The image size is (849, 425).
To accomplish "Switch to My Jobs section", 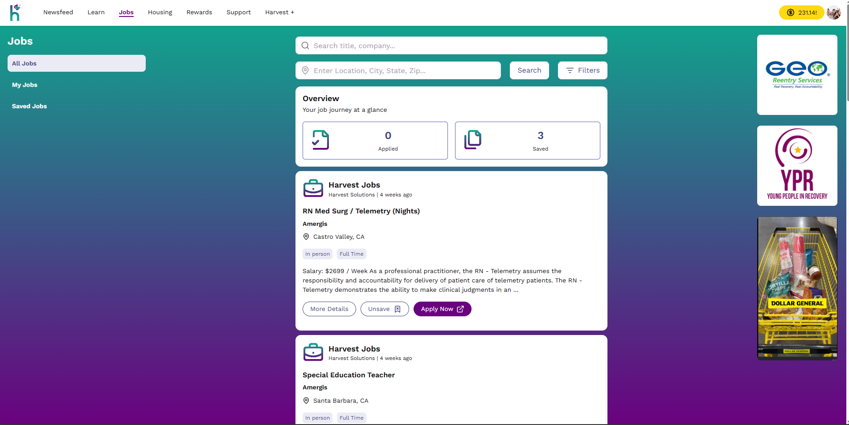I will click(25, 85).
